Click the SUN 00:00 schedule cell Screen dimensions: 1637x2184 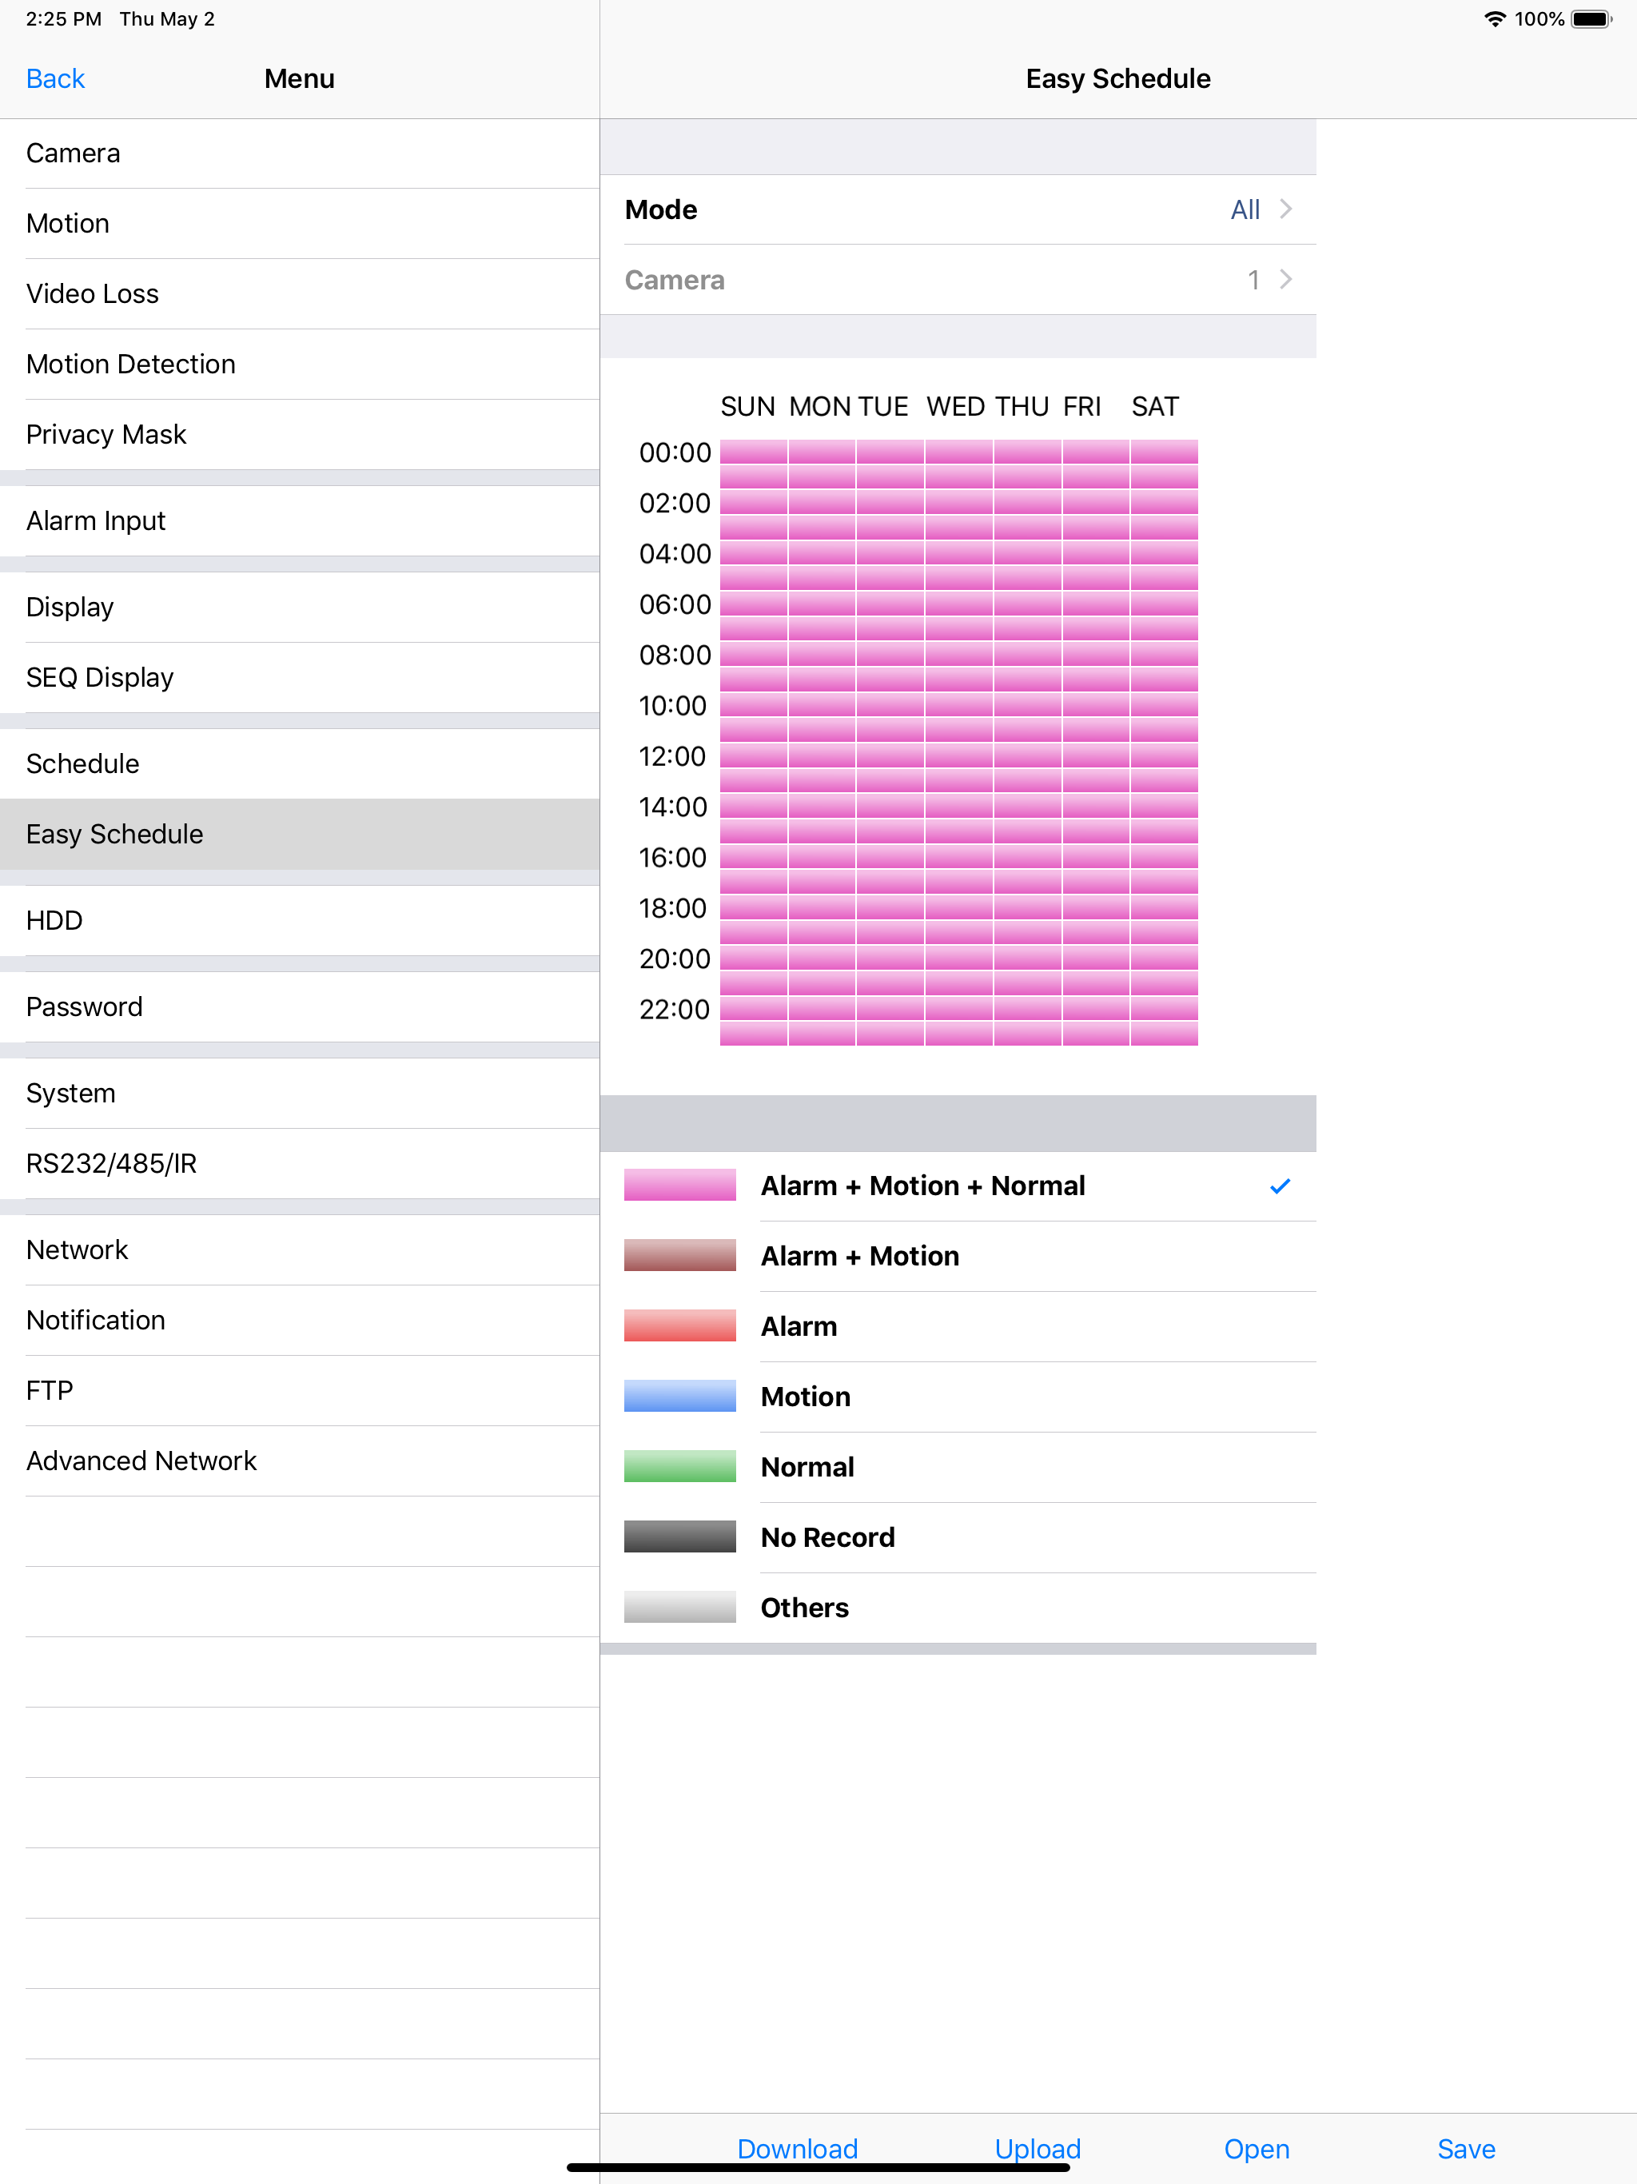[753, 452]
